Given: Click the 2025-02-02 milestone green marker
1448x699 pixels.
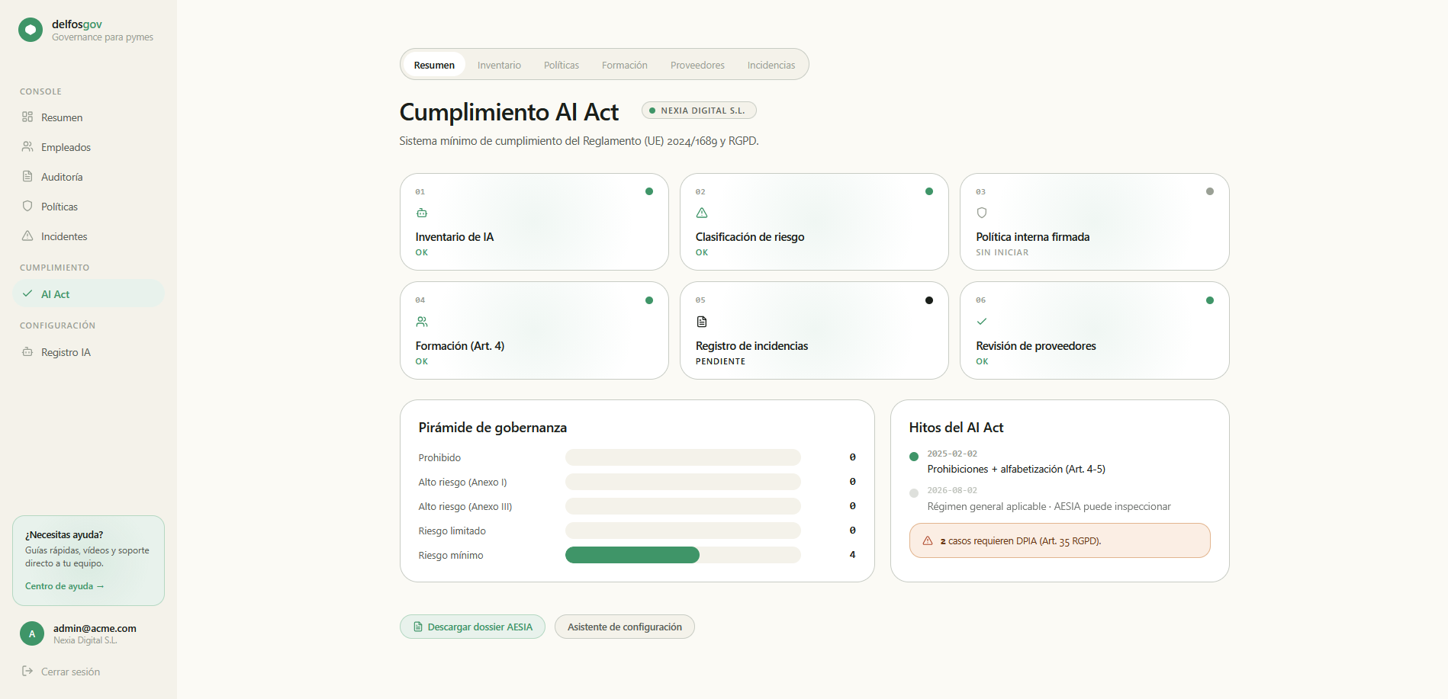Looking at the screenshot, I should (914, 457).
